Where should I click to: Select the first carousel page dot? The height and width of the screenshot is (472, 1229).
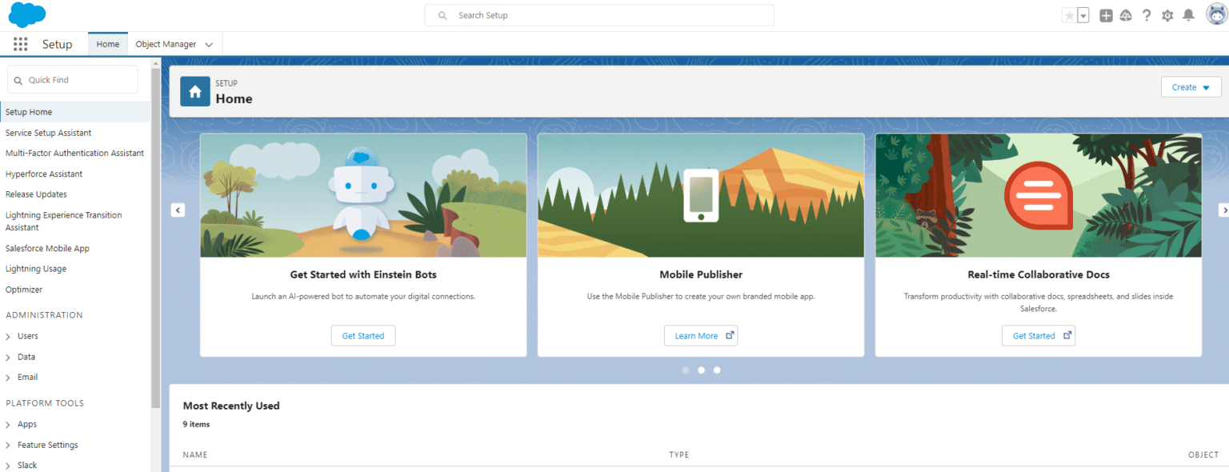pyautogui.click(x=686, y=370)
